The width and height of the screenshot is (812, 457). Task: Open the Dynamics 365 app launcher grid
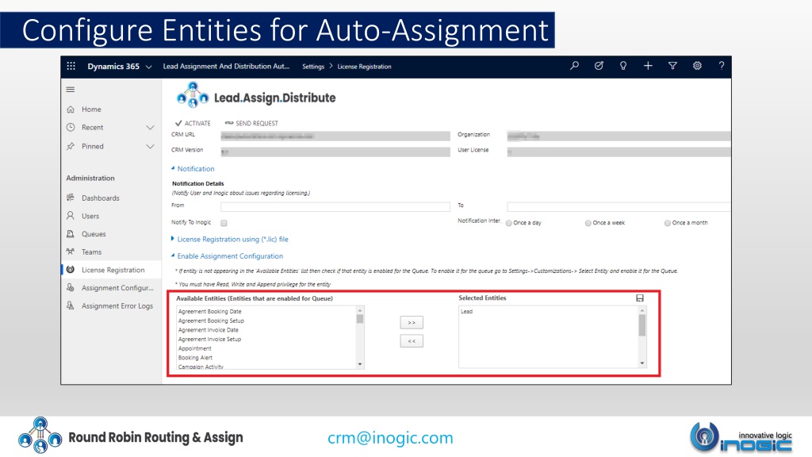point(71,66)
